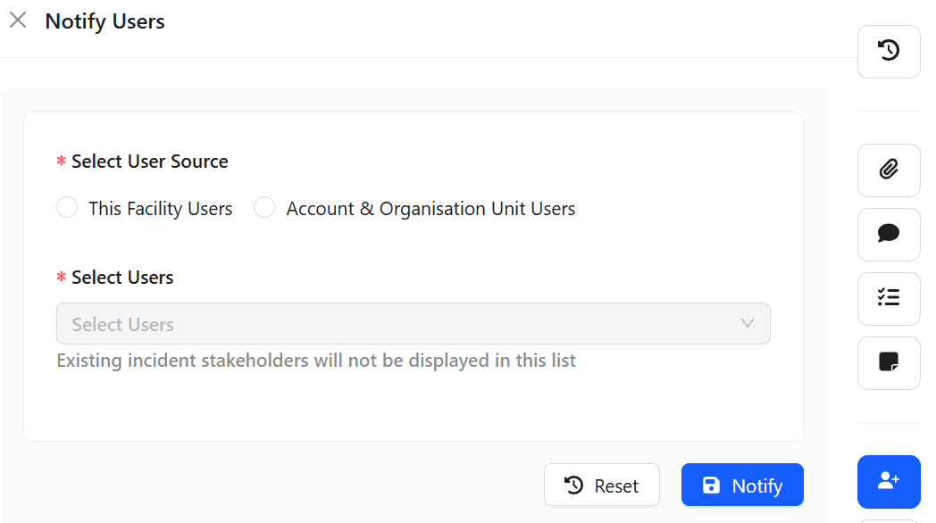This screenshot has height=523, width=936.
Task: Click the Select Users field label
Action: click(x=123, y=277)
